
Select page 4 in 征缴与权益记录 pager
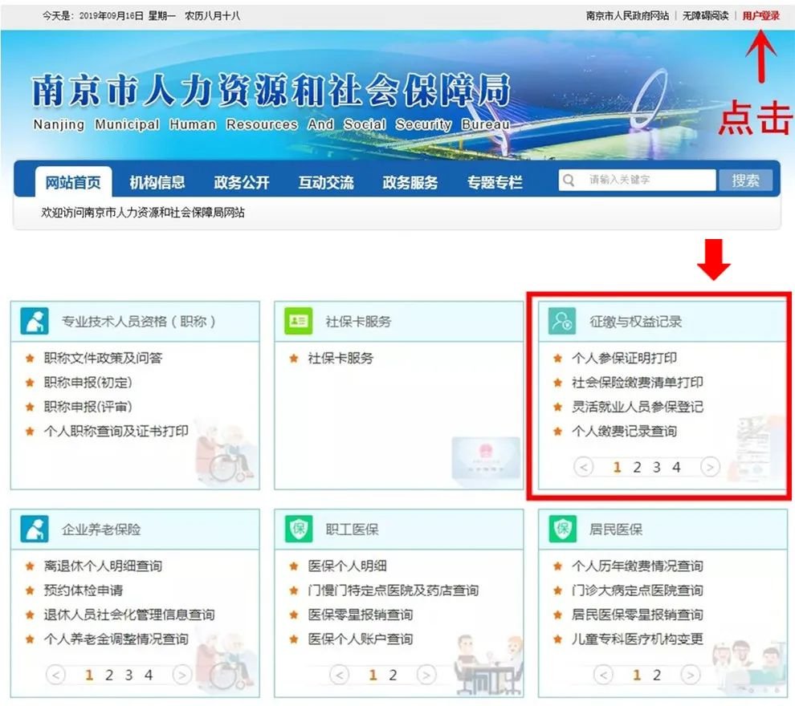pyautogui.click(x=676, y=467)
